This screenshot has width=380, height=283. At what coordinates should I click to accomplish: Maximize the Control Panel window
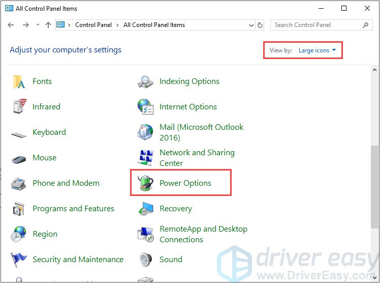coord(343,8)
